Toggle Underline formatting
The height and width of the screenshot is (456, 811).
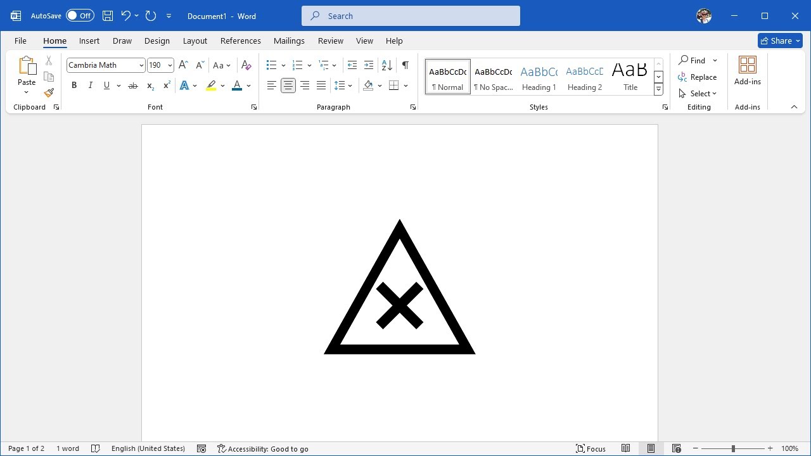(x=106, y=85)
